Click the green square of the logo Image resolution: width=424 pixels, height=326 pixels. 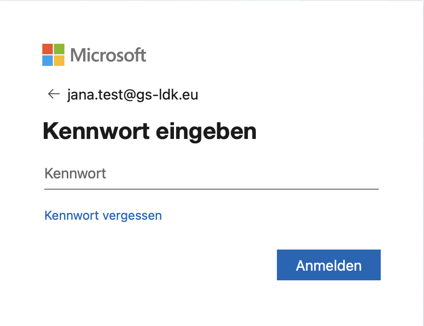coord(59,49)
